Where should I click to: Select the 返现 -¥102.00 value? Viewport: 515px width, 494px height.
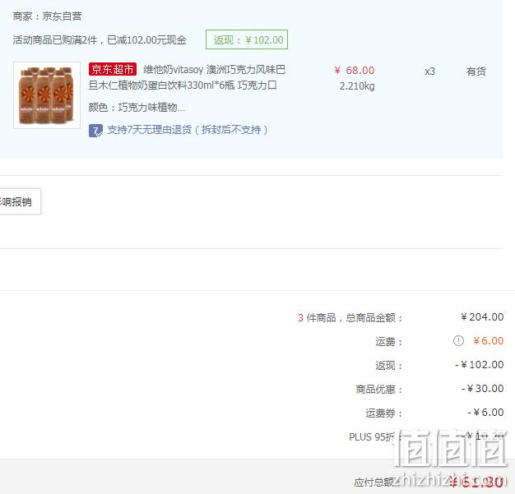click(x=479, y=365)
